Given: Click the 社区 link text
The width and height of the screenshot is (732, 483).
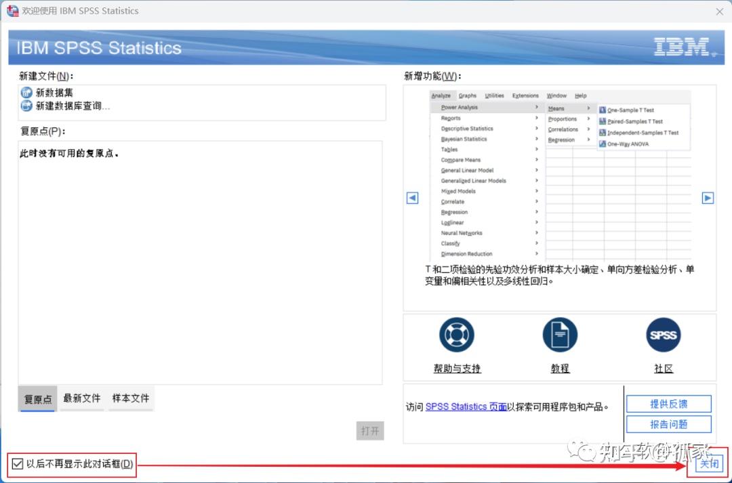Looking at the screenshot, I should pos(664,369).
